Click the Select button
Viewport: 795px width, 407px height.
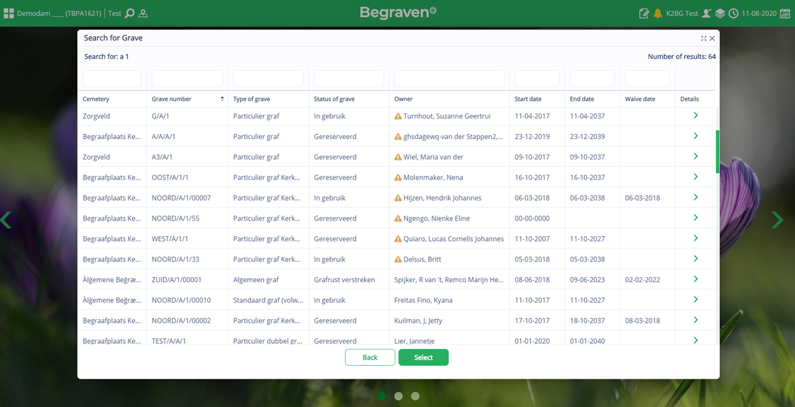(x=423, y=357)
